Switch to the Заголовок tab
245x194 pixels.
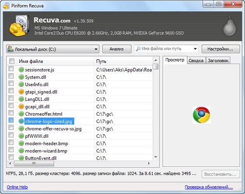tap(218, 61)
